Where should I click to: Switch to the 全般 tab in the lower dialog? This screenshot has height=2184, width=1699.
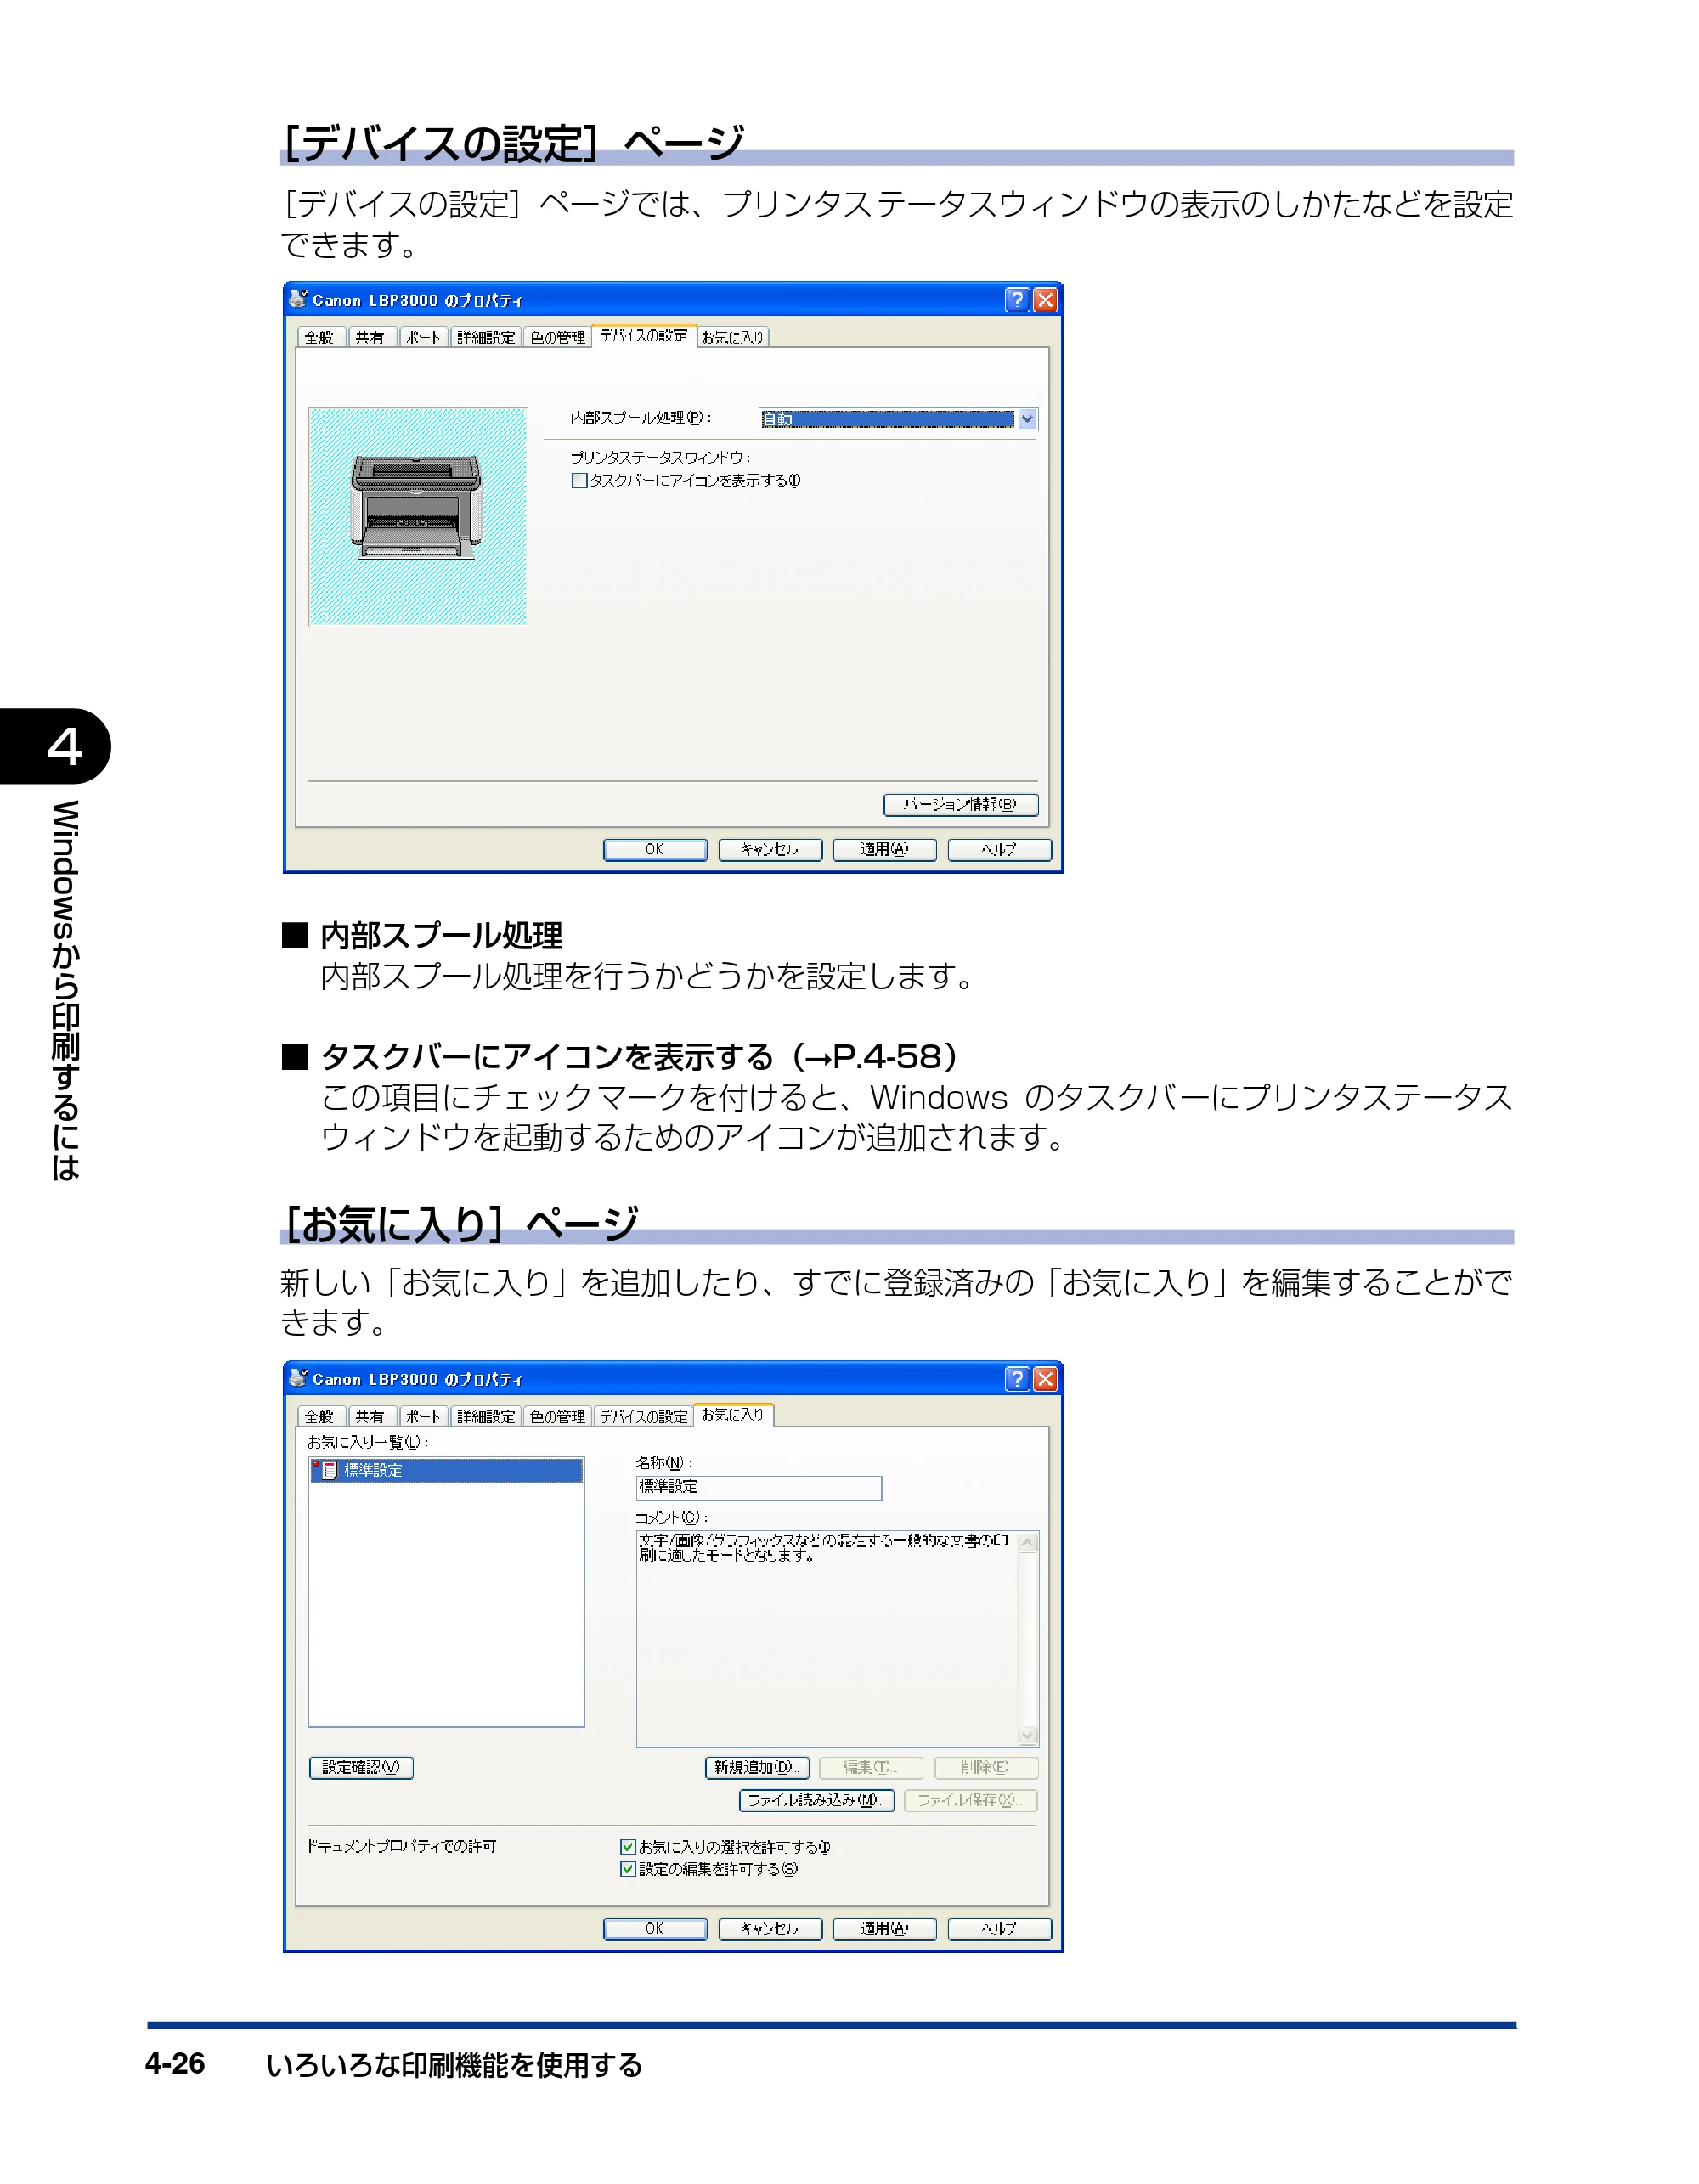[x=320, y=1417]
